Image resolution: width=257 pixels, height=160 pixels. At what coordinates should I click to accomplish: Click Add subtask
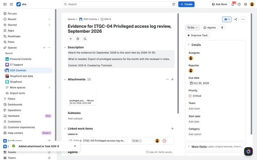(x=75, y=119)
